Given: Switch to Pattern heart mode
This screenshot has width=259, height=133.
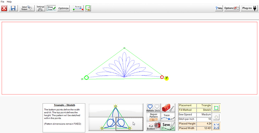Looking at the screenshot, I should 150,108.
